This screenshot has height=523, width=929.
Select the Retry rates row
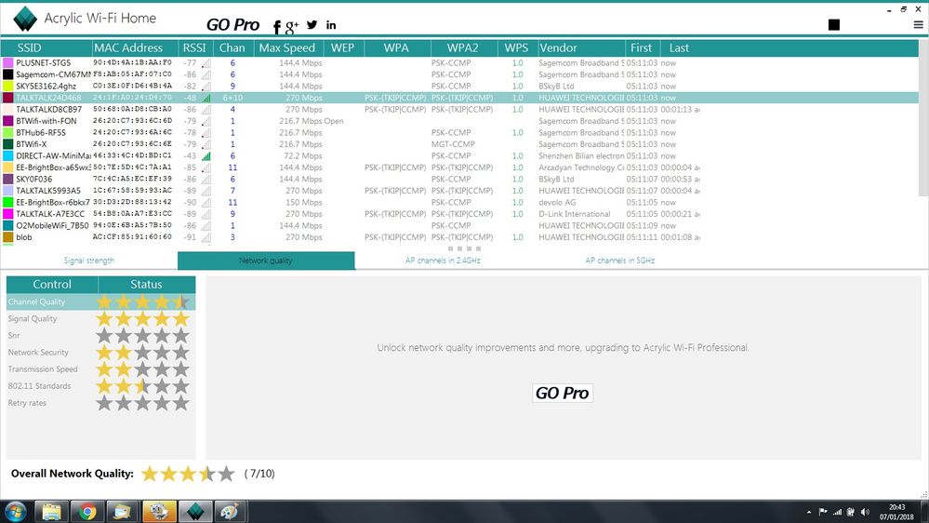(100, 403)
